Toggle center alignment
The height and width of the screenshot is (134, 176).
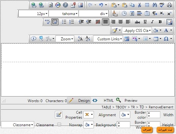120,22
